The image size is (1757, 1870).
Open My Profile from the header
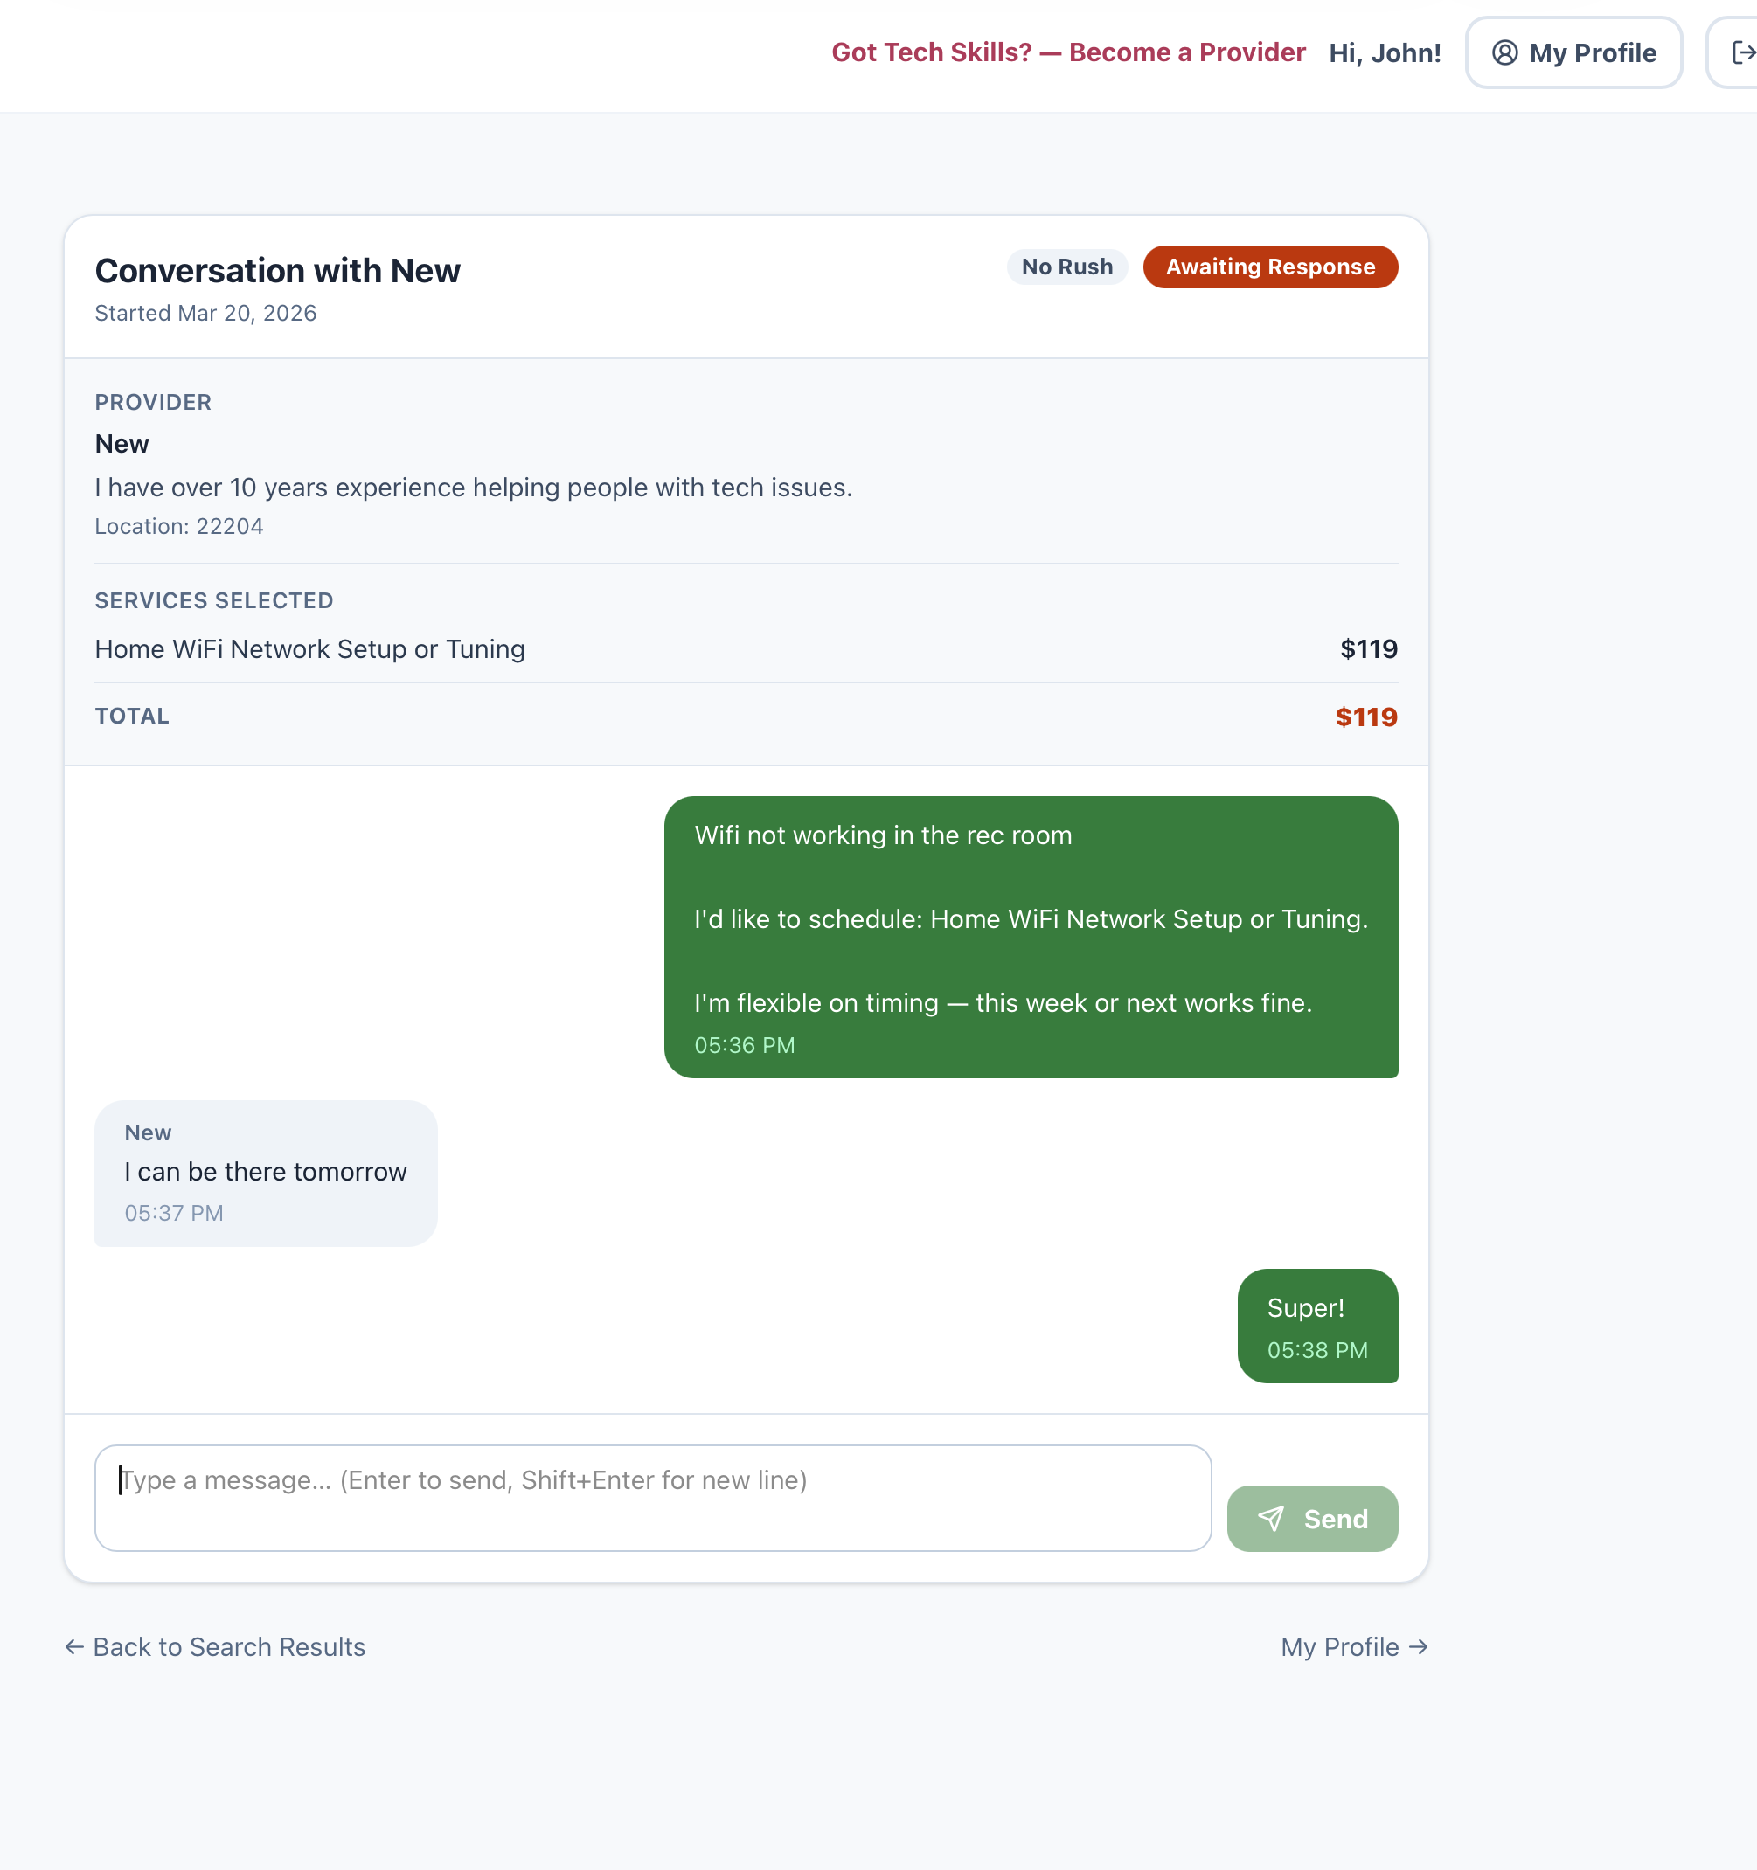(1573, 52)
